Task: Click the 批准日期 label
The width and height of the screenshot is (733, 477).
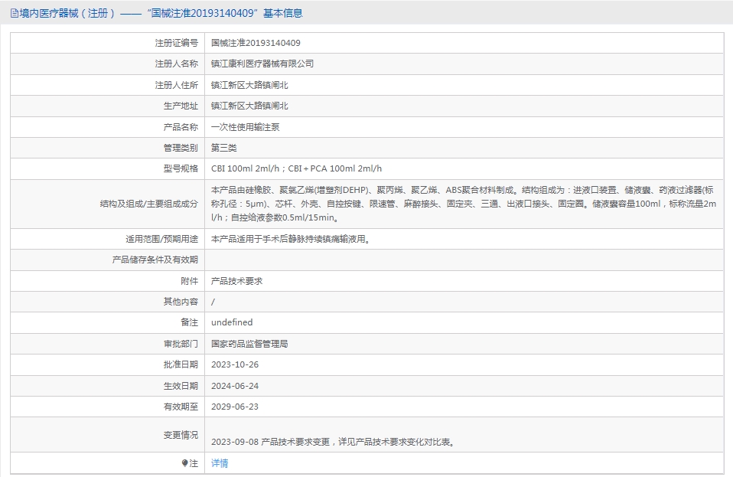Action: (181, 364)
